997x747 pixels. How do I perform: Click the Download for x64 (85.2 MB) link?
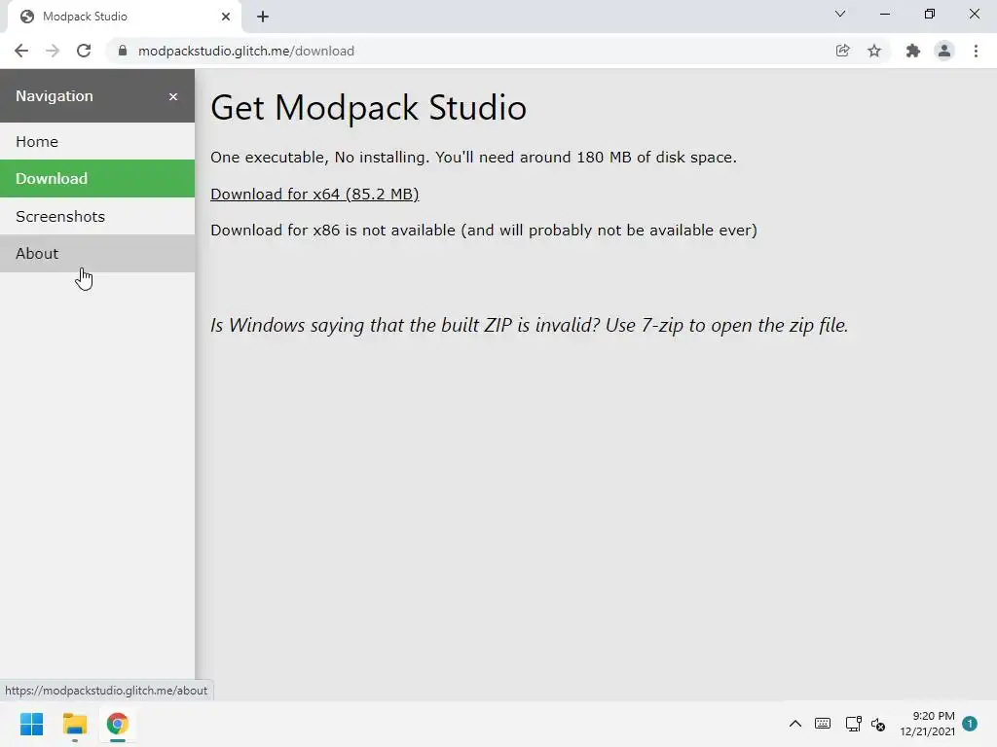pos(314,194)
